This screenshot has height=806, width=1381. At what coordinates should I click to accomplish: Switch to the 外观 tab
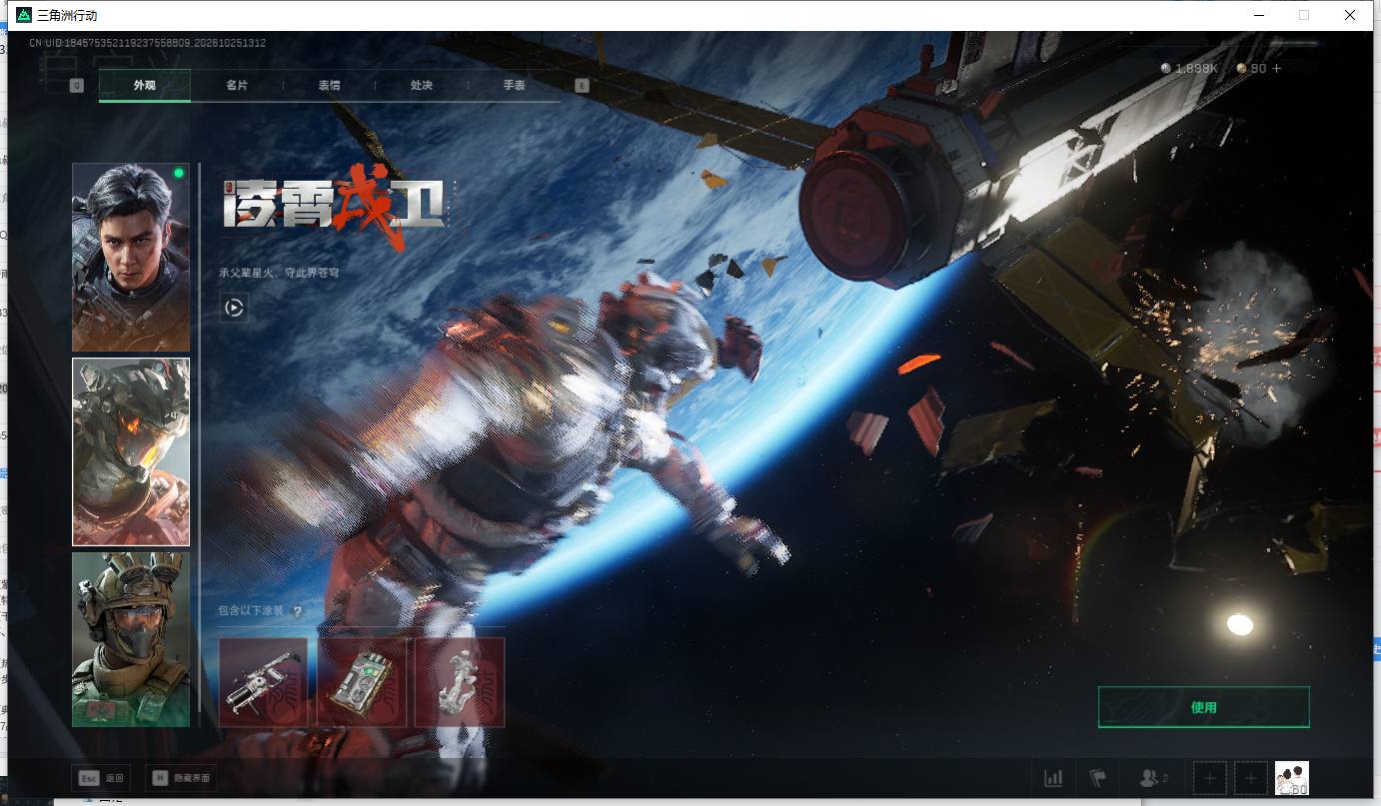tap(145, 86)
